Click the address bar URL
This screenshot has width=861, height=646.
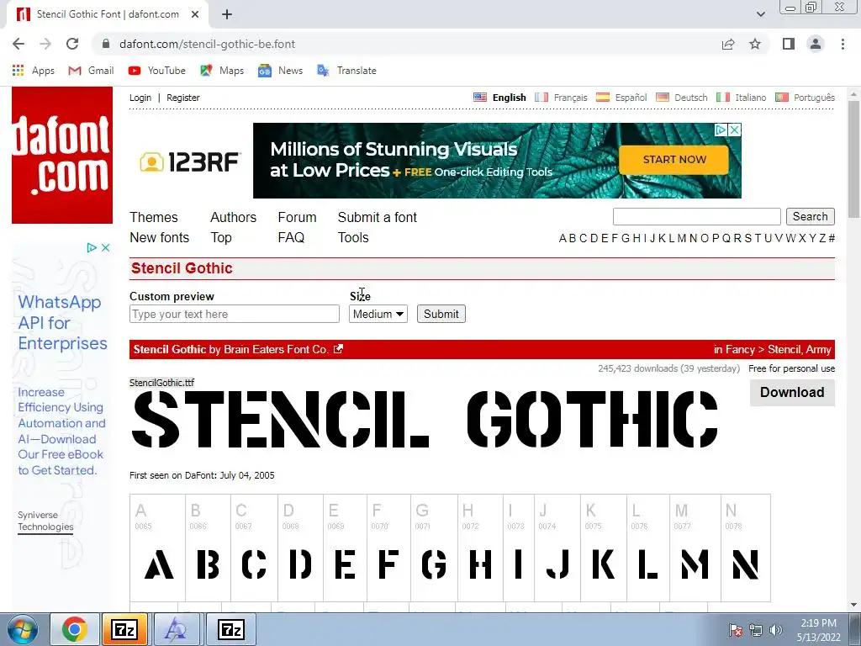tap(207, 44)
